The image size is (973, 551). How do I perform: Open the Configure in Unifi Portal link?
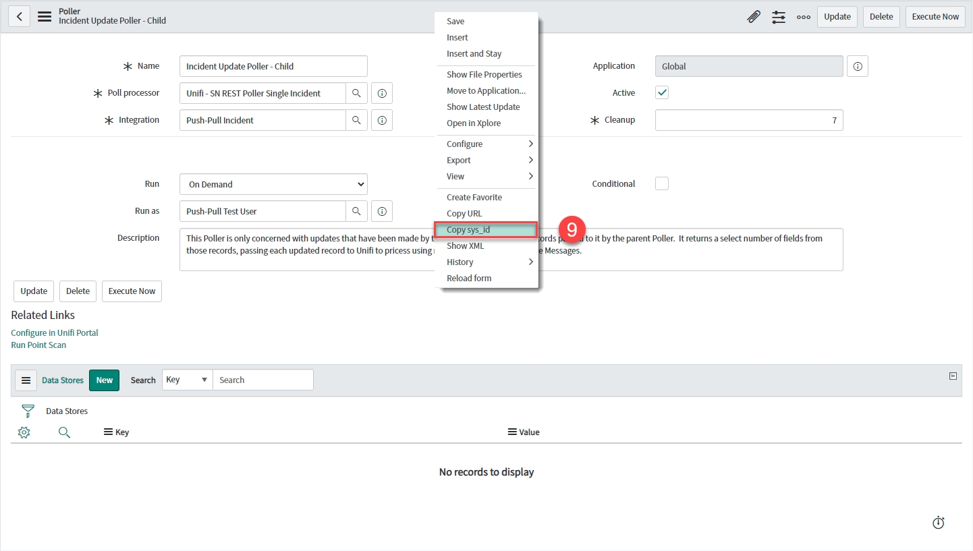[55, 332]
